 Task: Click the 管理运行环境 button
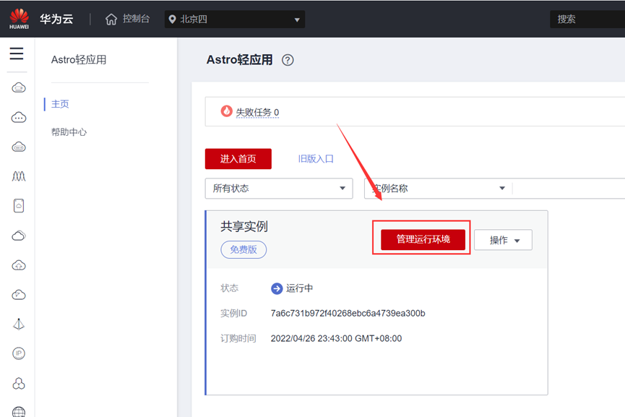tap(423, 239)
